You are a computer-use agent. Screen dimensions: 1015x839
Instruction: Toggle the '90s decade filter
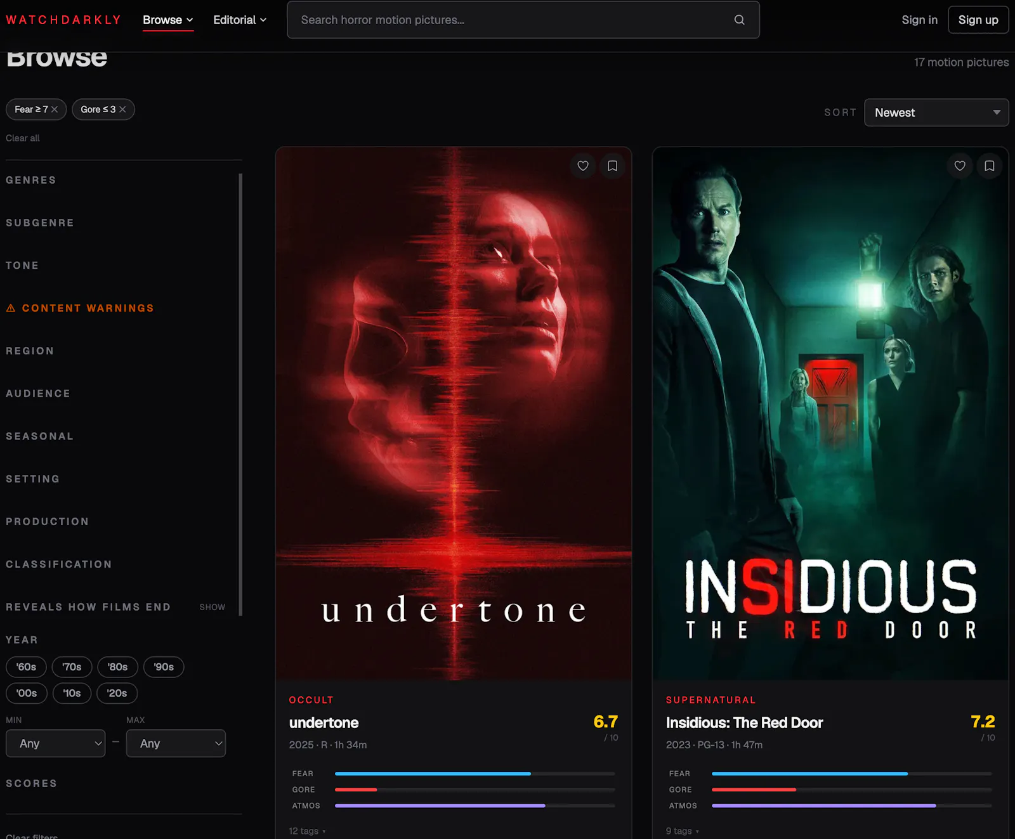[x=164, y=667]
